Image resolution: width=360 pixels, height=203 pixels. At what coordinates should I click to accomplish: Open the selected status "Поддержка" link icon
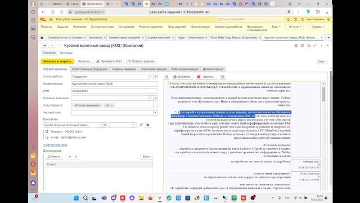155,77
